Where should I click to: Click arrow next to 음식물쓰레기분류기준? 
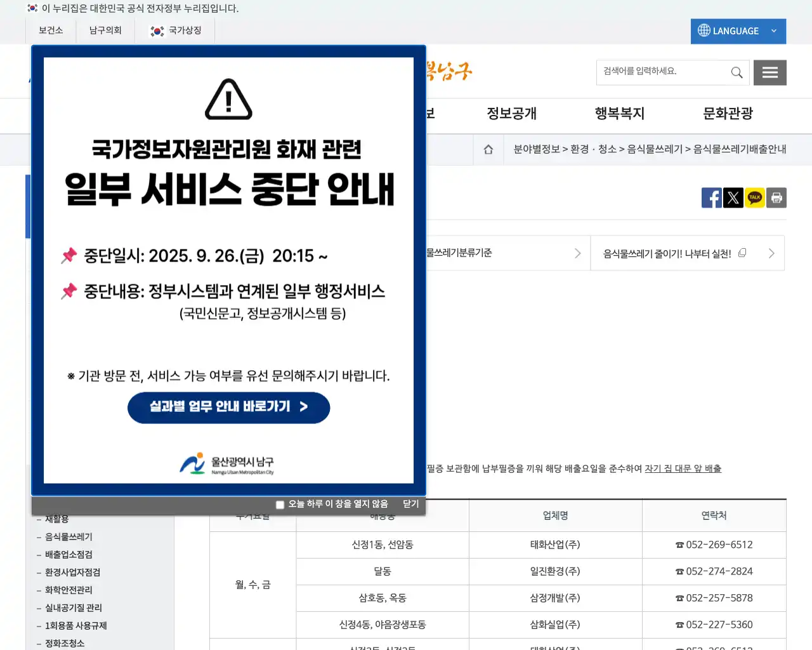[577, 253]
